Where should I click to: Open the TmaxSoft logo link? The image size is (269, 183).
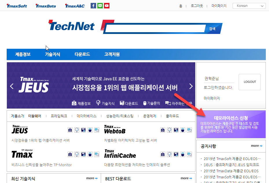tap(17, 6)
